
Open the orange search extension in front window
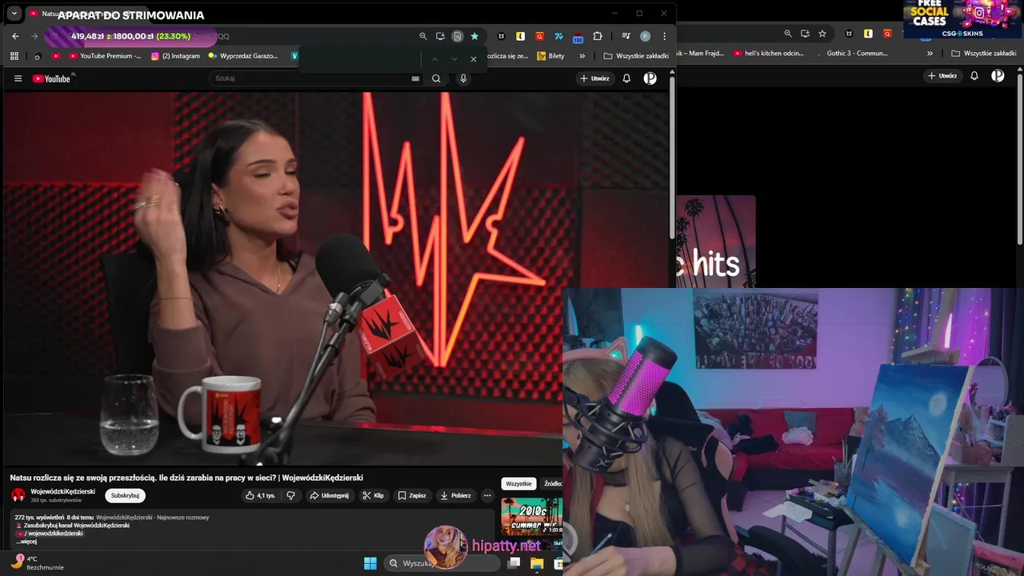pos(540,36)
